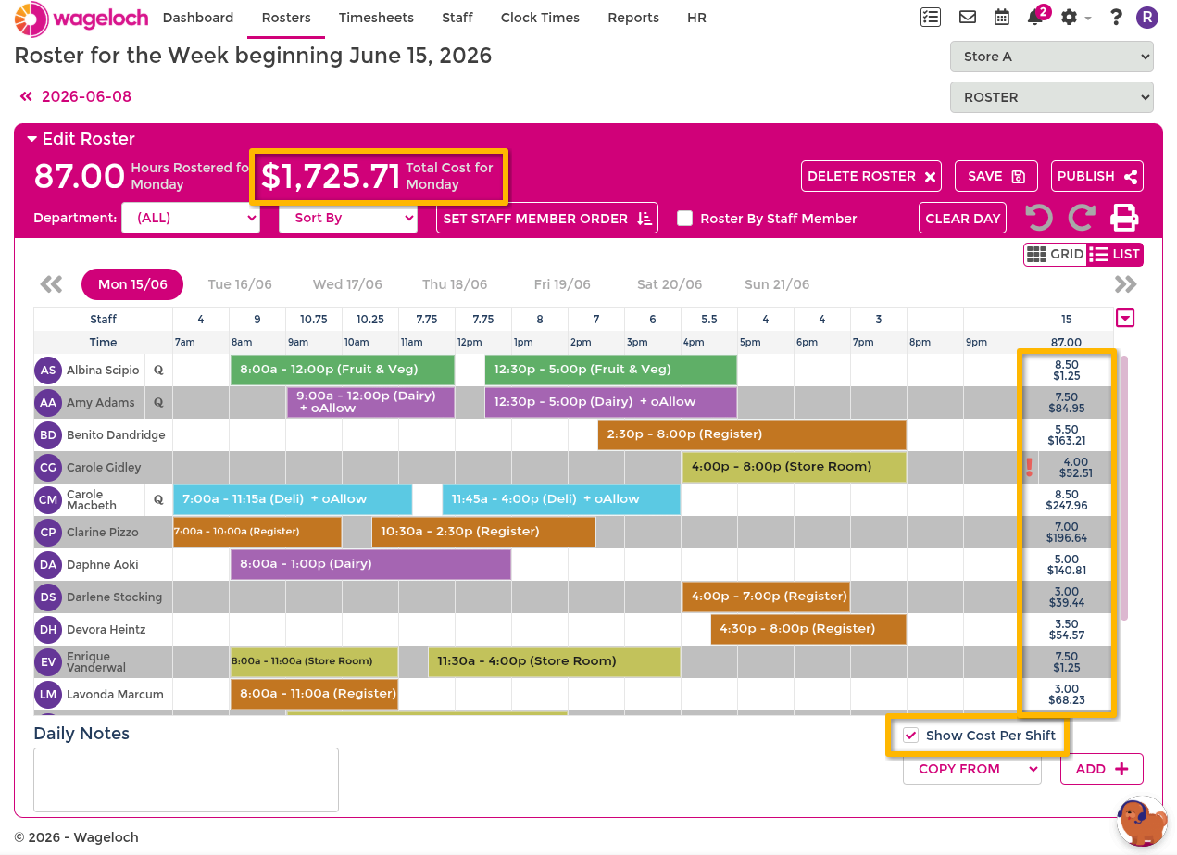Click the roster list vertical scrollbar
The width and height of the screenshot is (1177, 855).
pyautogui.click(x=1124, y=487)
